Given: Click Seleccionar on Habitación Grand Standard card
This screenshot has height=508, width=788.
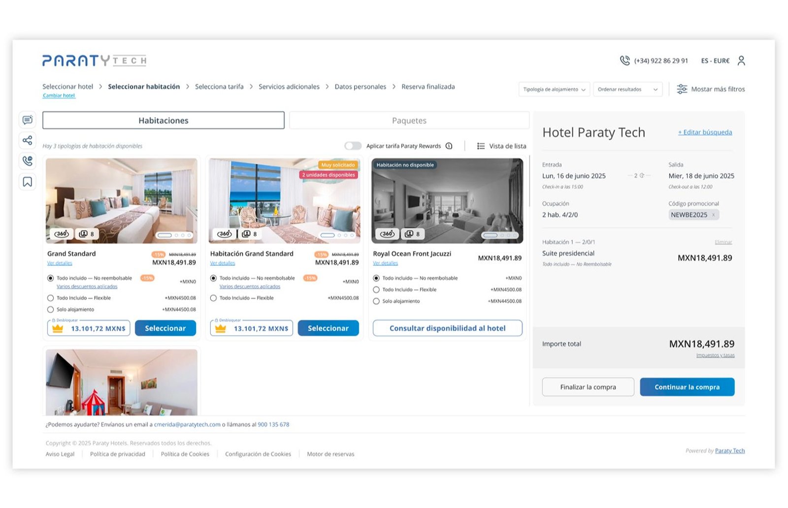Looking at the screenshot, I should tap(328, 328).
